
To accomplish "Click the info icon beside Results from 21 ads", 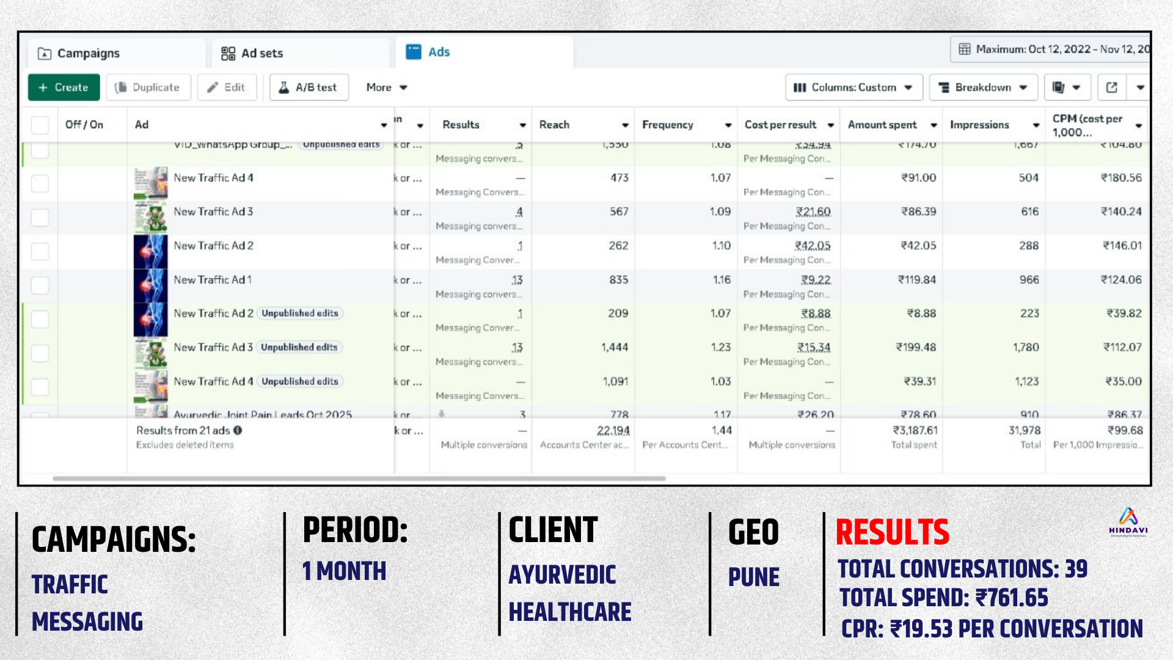I will [238, 430].
